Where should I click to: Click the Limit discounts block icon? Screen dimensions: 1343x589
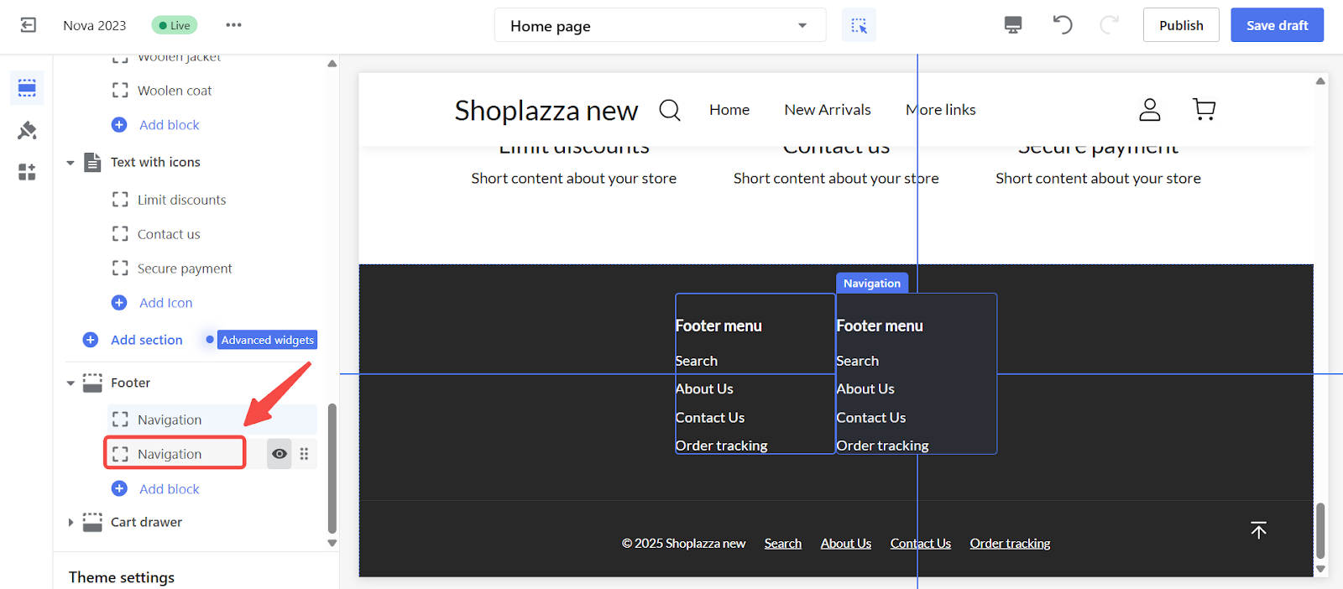click(120, 200)
